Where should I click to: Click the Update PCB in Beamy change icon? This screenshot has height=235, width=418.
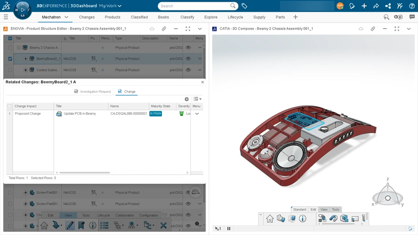[59, 114]
